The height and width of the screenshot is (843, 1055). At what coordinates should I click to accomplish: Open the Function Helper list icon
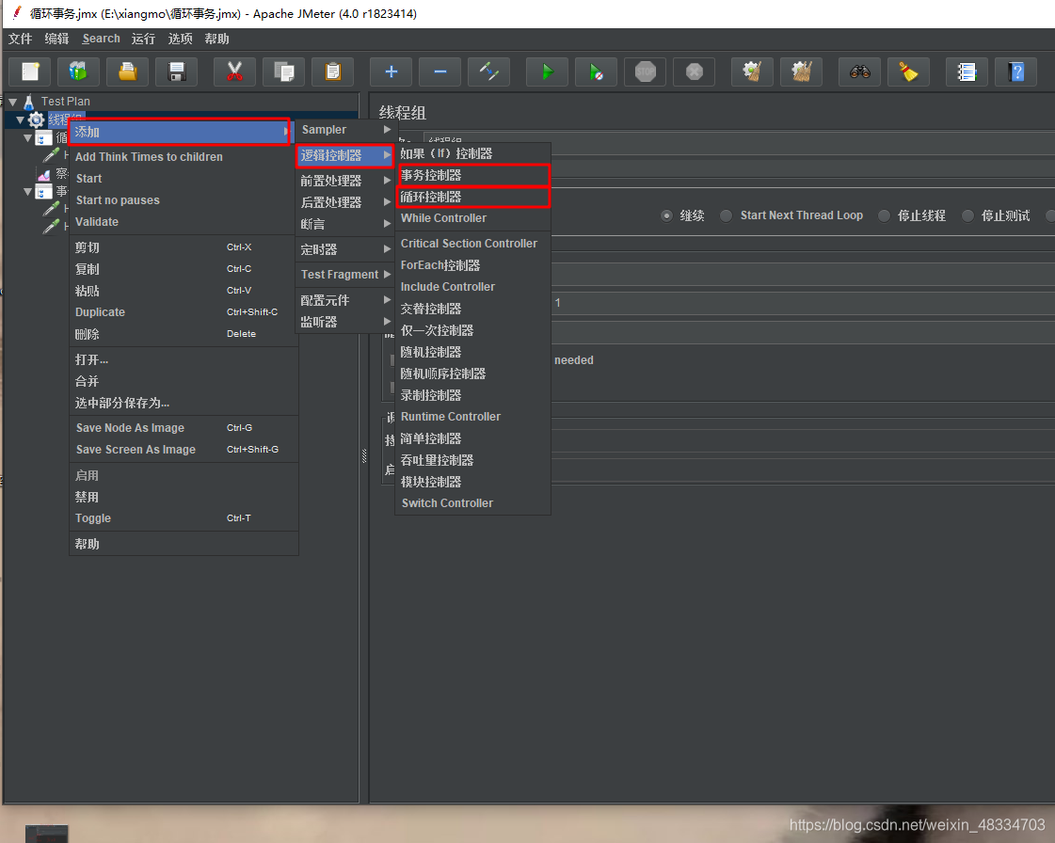point(967,72)
